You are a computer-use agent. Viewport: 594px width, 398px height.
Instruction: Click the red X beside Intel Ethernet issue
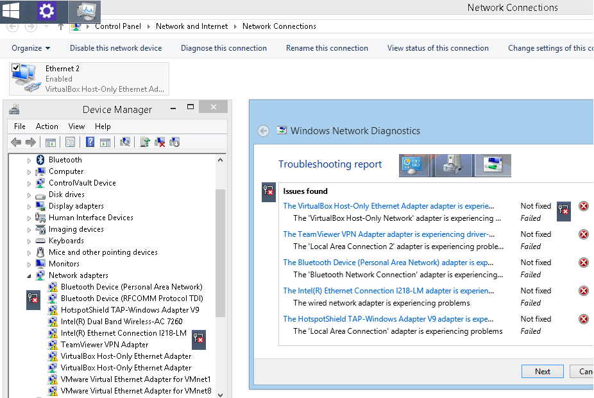point(584,291)
